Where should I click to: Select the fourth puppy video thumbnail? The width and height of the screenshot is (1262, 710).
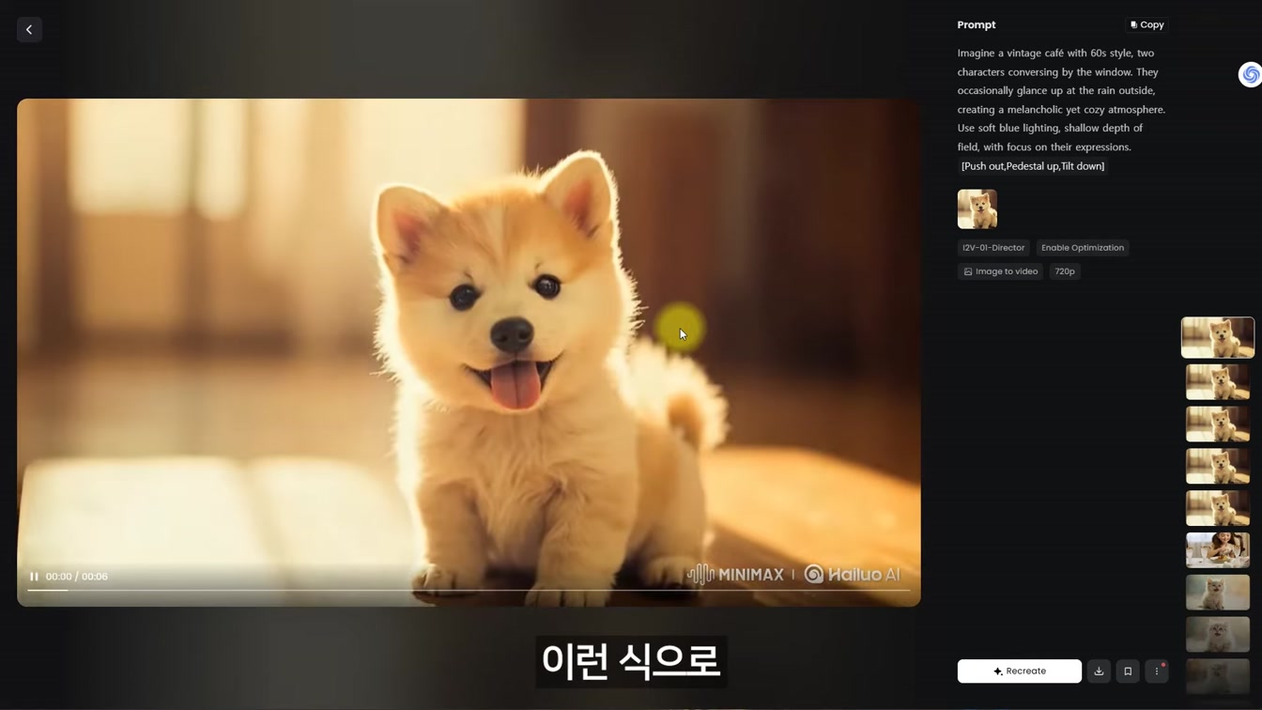(1217, 467)
